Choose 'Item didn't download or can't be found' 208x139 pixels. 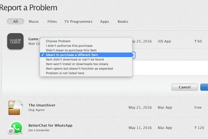[x=86, y=59]
